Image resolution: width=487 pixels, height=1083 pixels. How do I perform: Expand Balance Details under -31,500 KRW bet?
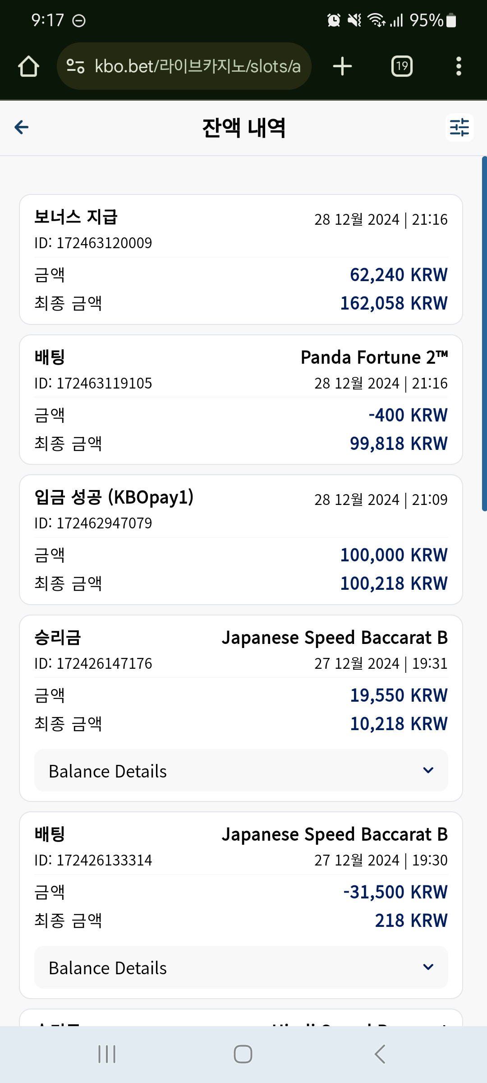(241, 967)
